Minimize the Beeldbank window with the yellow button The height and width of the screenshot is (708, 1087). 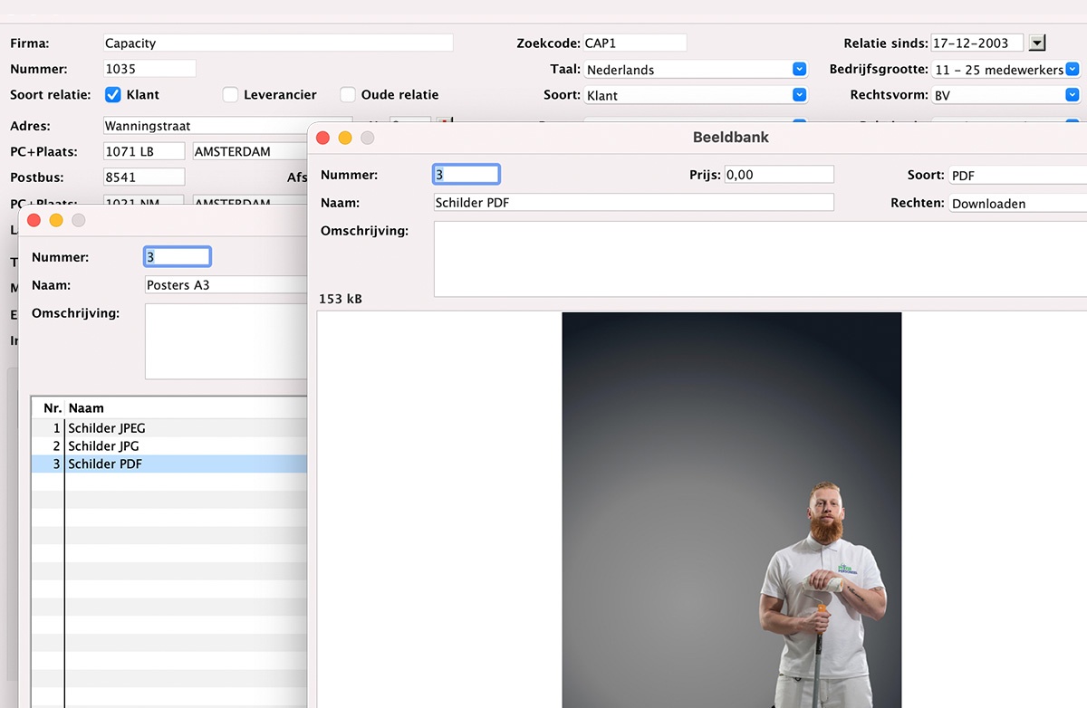click(x=344, y=138)
